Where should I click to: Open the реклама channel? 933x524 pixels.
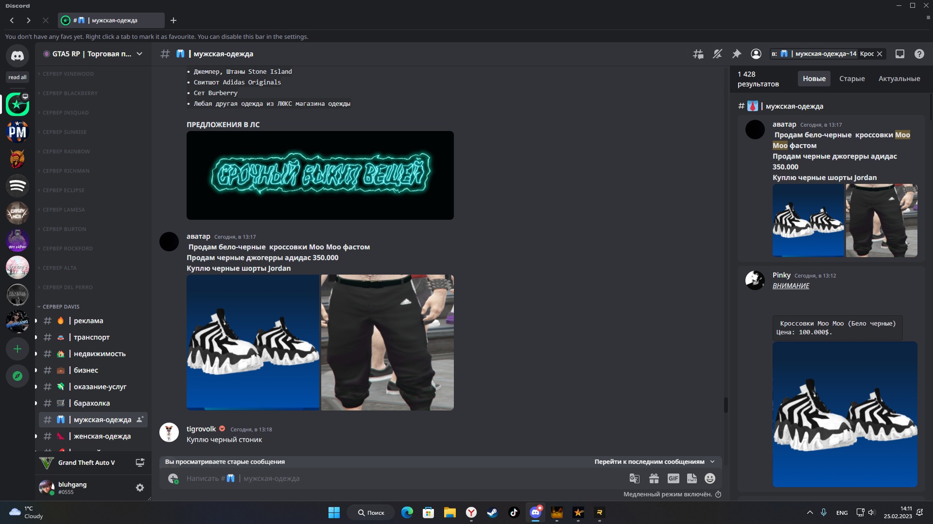(x=93, y=321)
